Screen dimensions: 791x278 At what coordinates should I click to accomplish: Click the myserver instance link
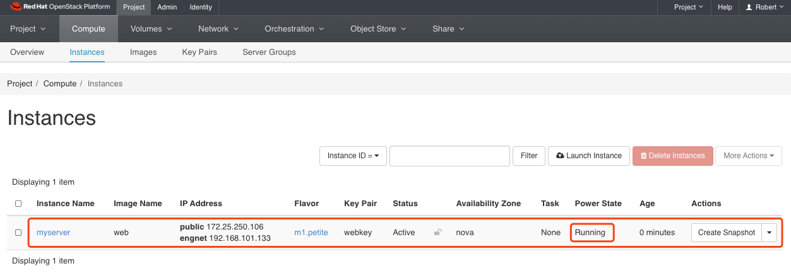pyautogui.click(x=53, y=233)
